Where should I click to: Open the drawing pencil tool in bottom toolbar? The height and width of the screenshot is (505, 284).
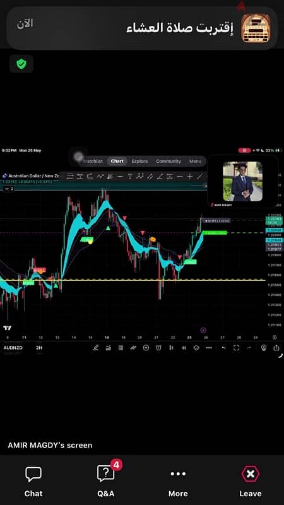(96, 348)
